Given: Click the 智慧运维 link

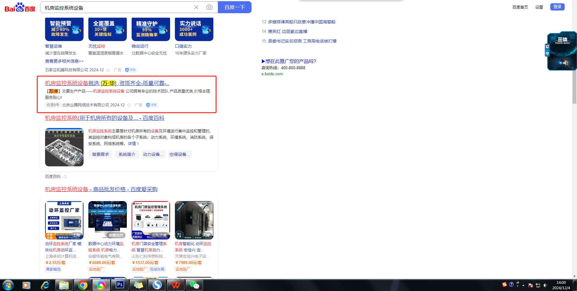Looking at the screenshot, I should tap(53, 46).
